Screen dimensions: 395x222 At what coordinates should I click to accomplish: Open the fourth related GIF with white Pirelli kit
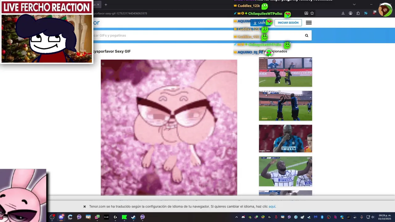coord(285,171)
